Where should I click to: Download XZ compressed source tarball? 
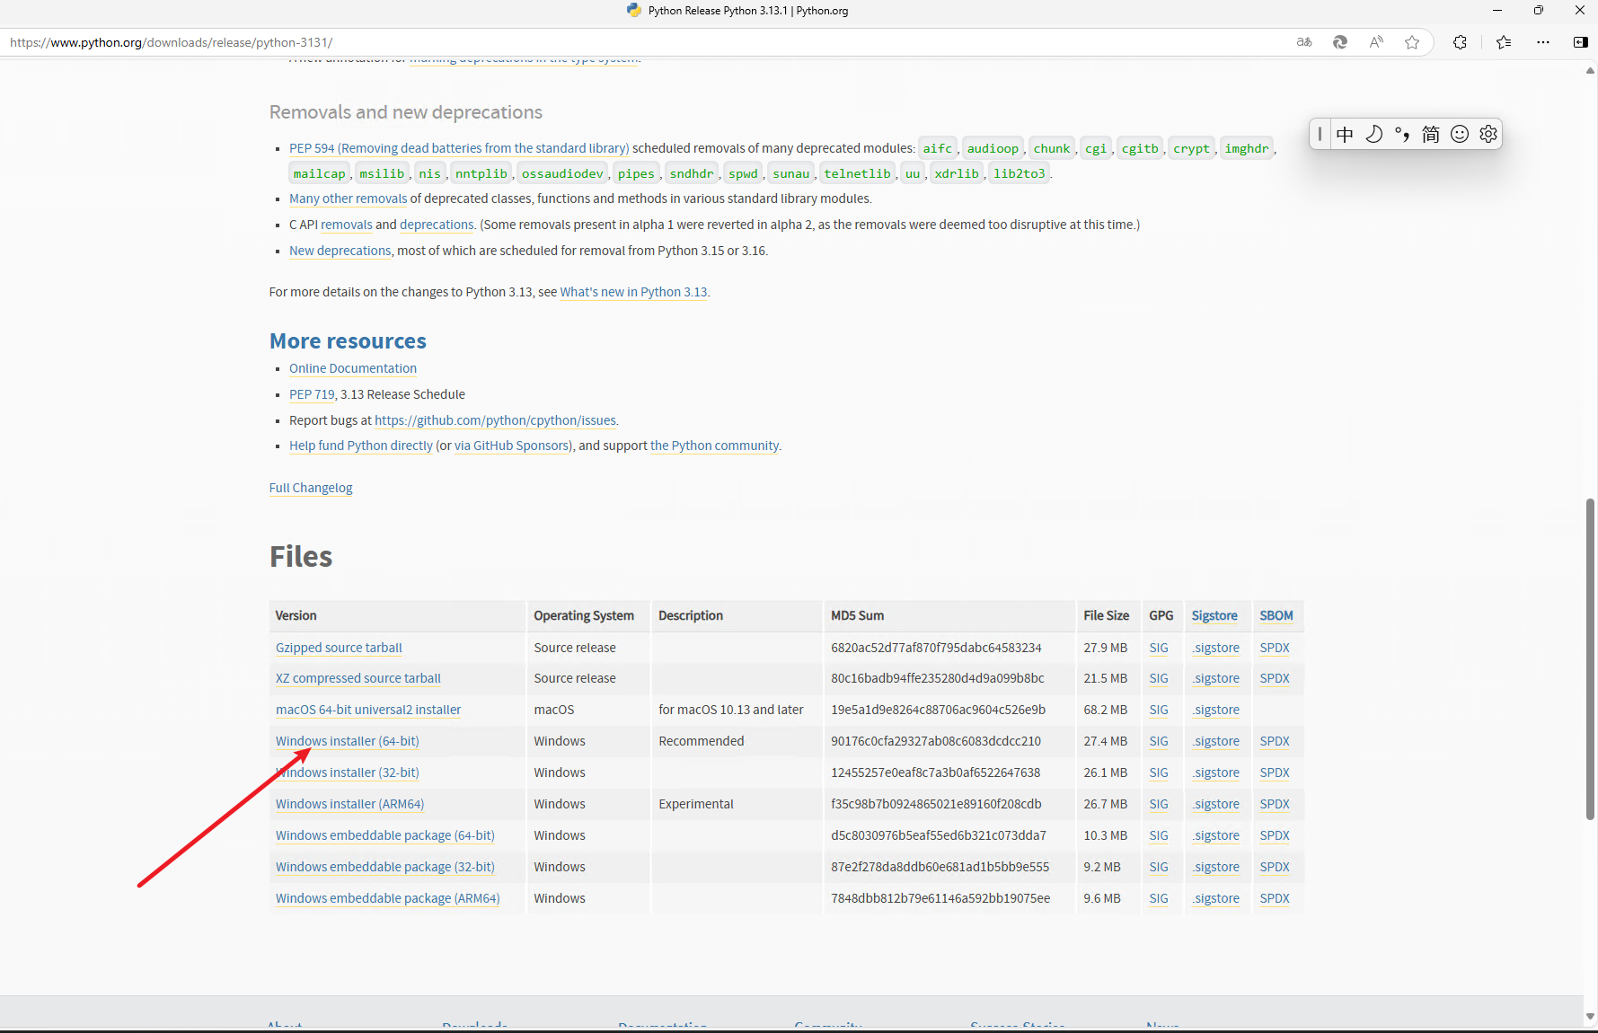coord(358,678)
